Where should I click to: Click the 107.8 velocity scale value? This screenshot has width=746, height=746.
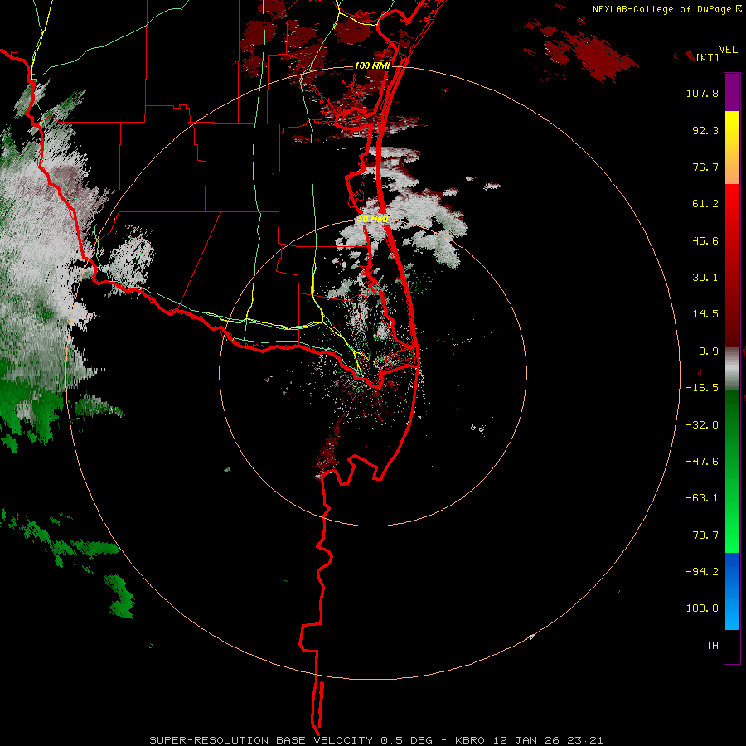[x=702, y=93]
